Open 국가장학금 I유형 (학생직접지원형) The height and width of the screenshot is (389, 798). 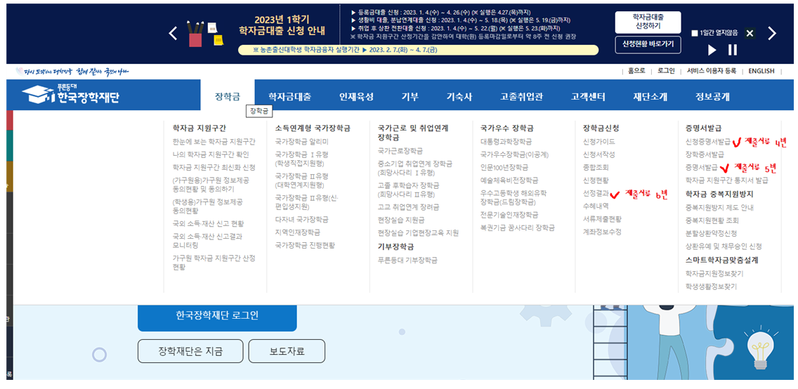point(302,159)
